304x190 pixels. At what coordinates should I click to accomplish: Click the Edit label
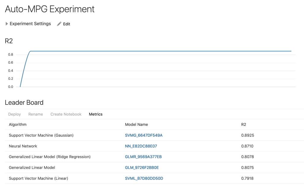click(66, 24)
